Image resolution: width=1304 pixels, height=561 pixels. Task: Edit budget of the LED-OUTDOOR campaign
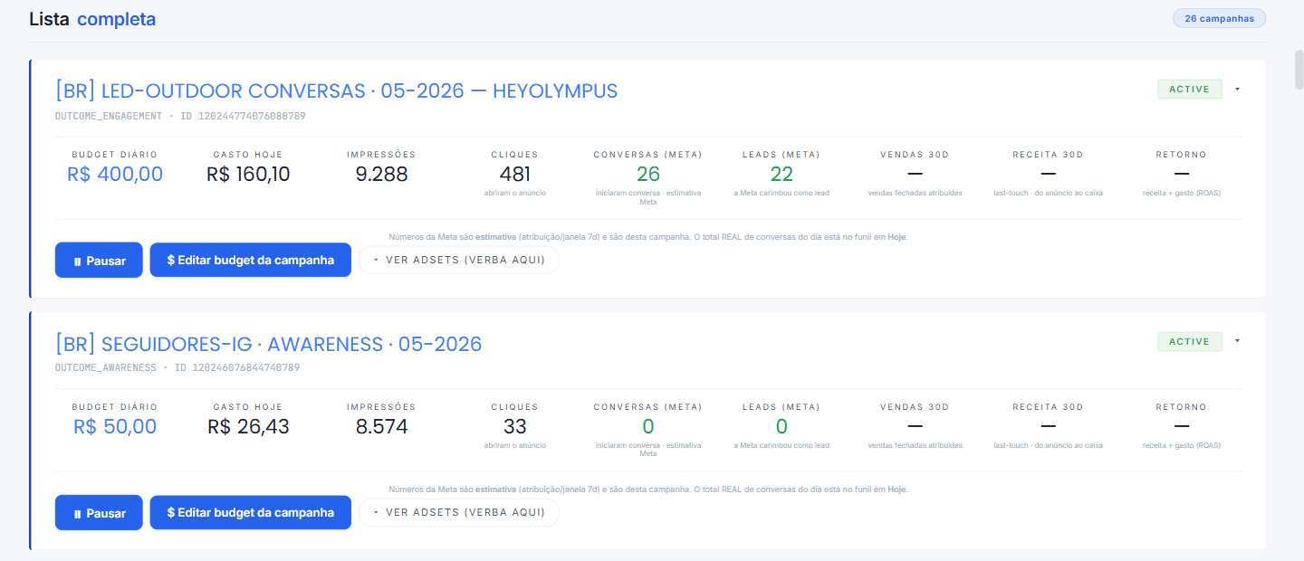[250, 260]
